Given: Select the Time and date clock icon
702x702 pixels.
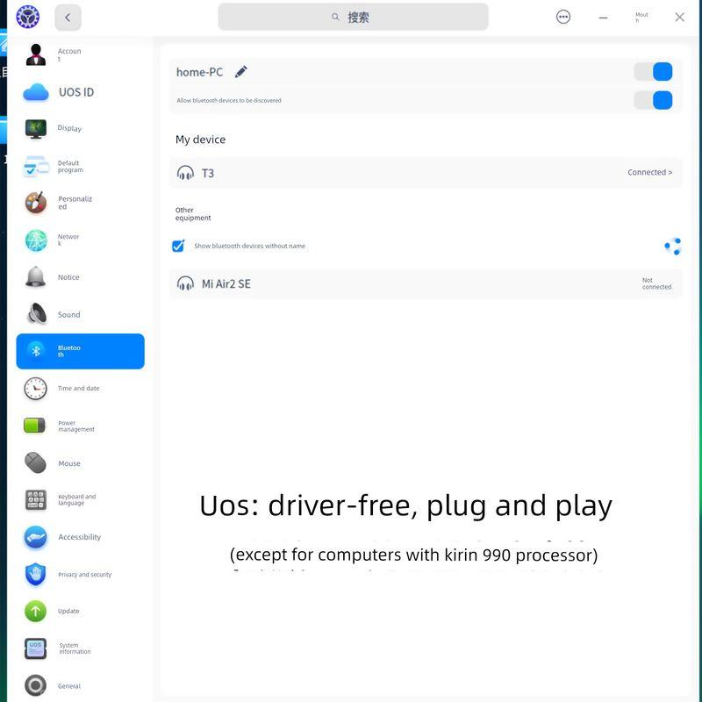Looking at the screenshot, I should pyautogui.click(x=35, y=389).
